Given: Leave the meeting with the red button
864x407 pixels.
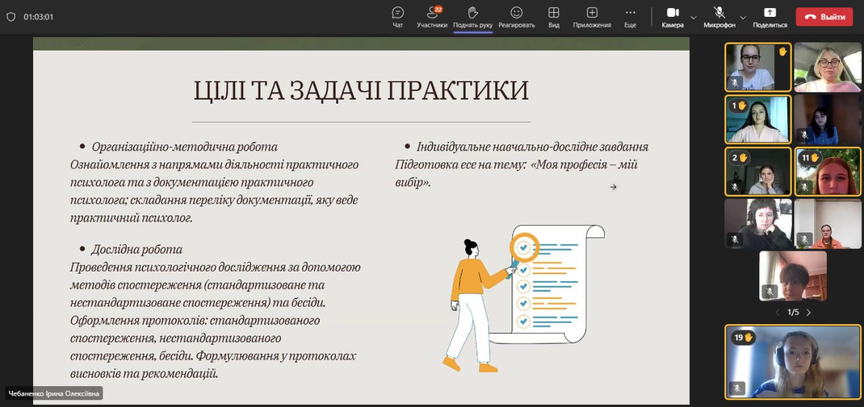Looking at the screenshot, I should [x=824, y=17].
